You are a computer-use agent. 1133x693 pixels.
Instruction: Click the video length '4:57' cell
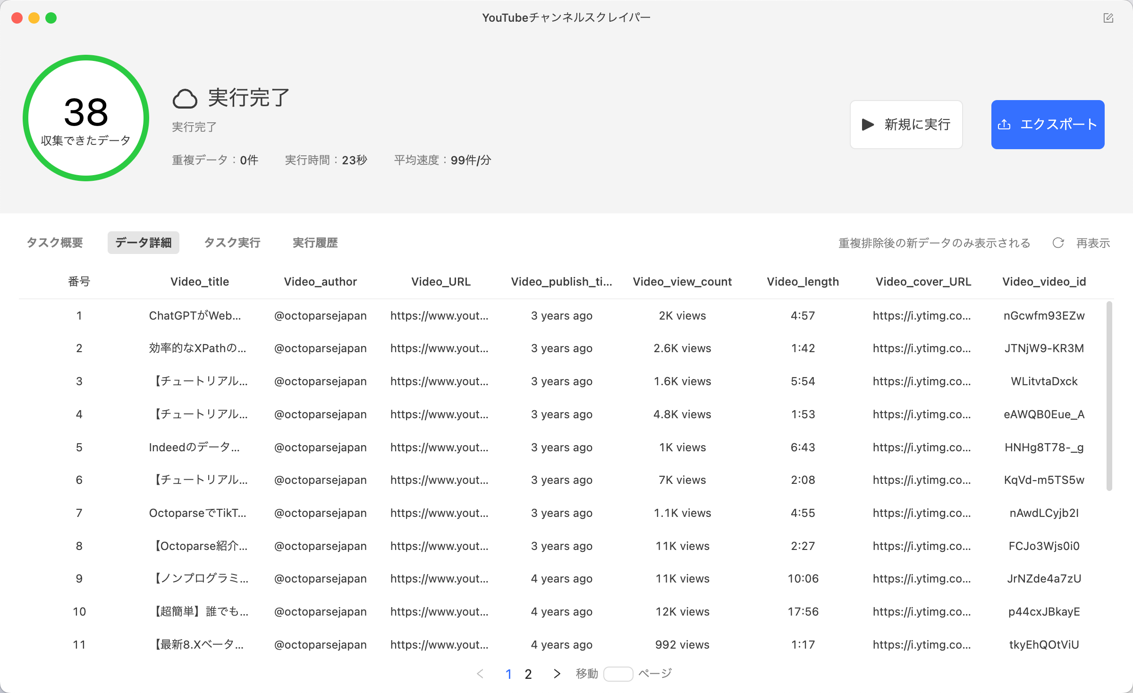coord(803,315)
